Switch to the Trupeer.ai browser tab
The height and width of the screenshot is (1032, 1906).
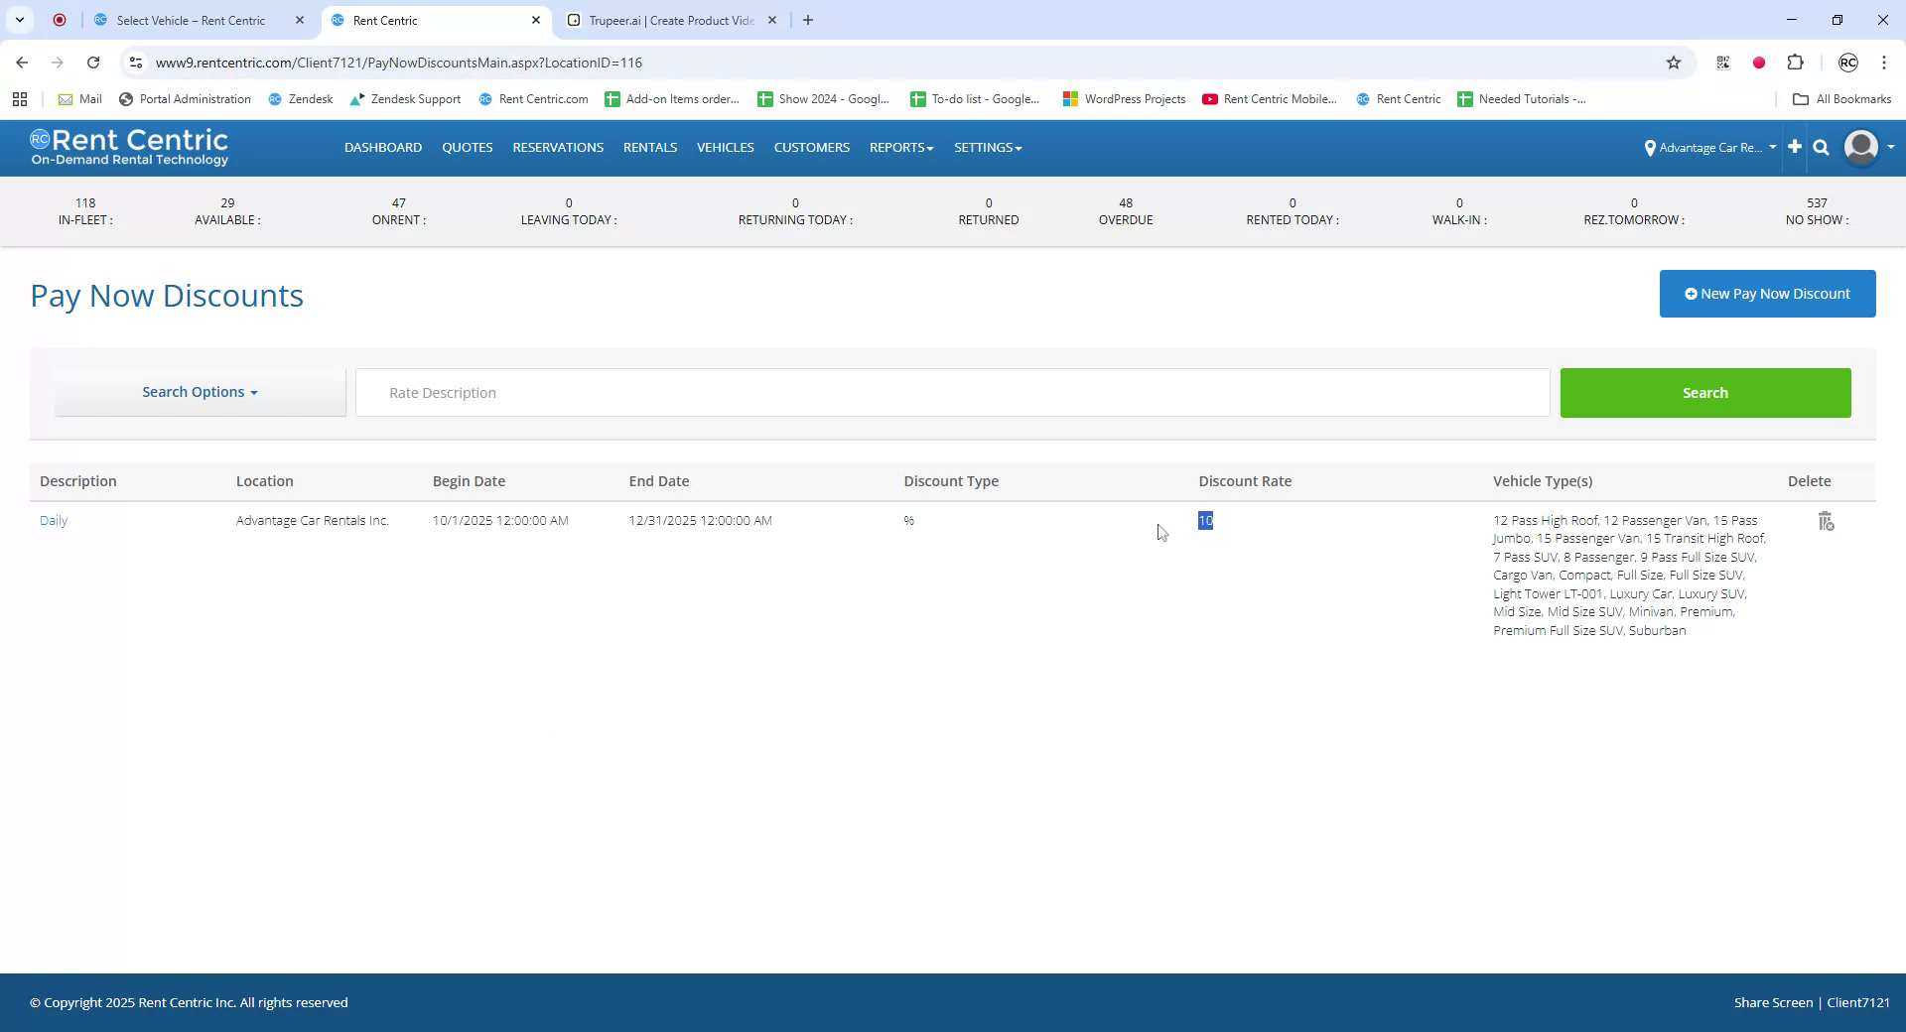point(660,20)
